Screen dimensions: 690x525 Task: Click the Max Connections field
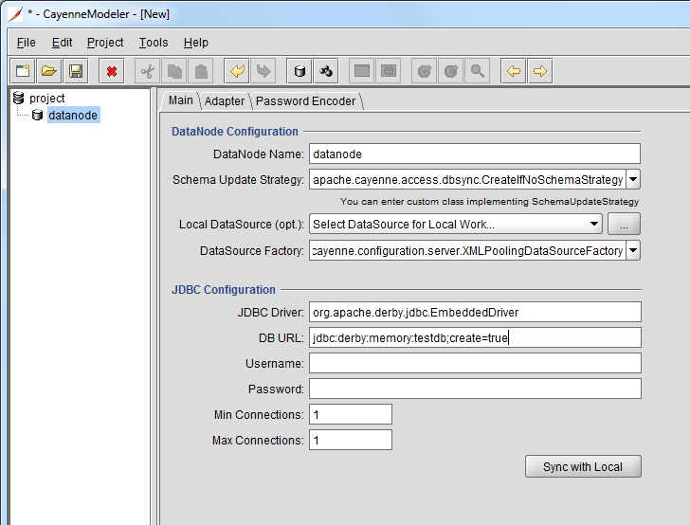tap(351, 440)
